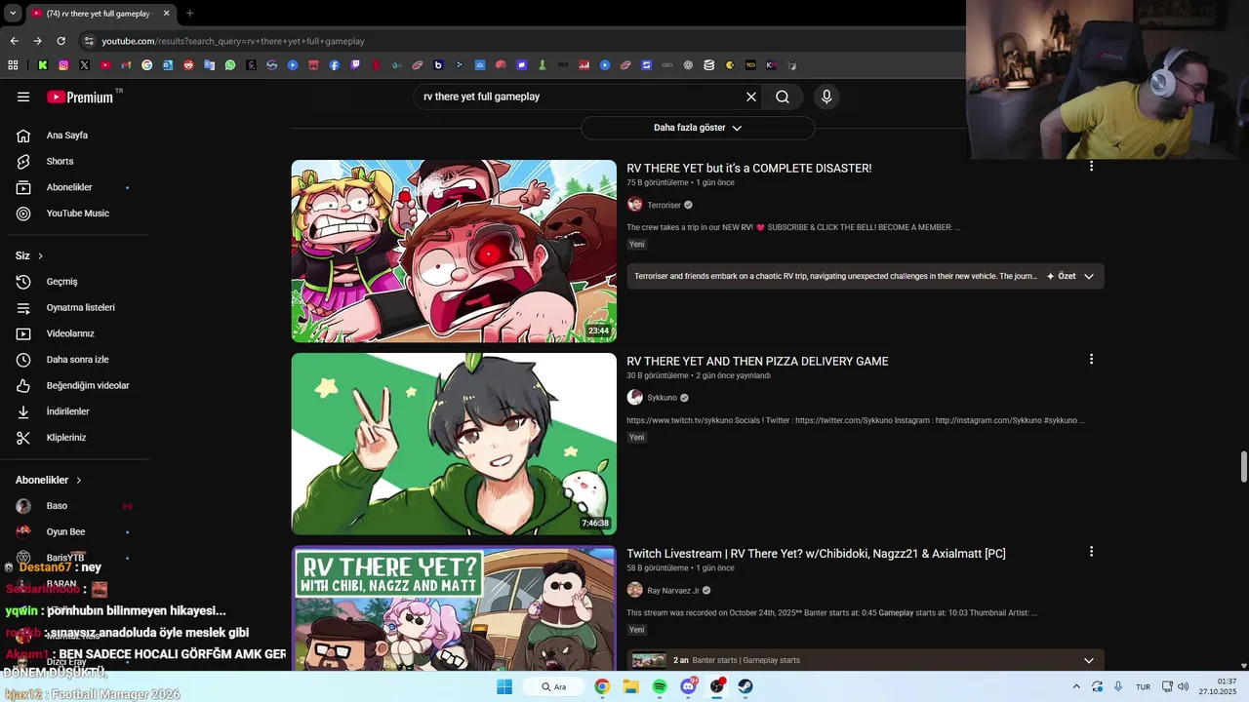Screen dimensions: 1249x702
Task: Open Beğendiğim videolar thumbs-up icon
Action: 23,385
